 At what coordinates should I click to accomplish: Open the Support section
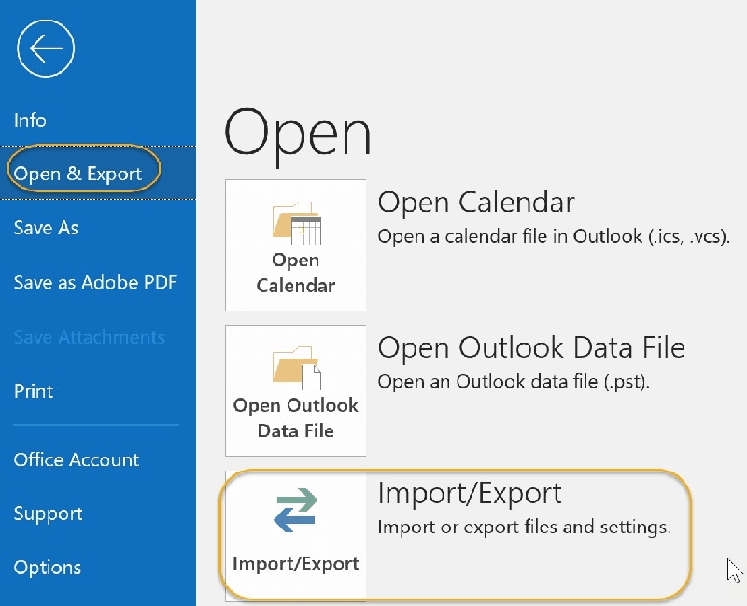coord(48,514)
